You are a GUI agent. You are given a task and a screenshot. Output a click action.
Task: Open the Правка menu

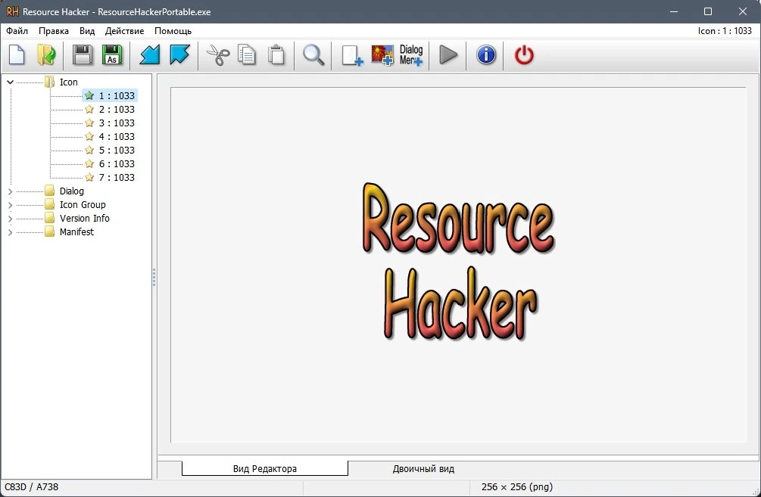[x=54, y=30]
